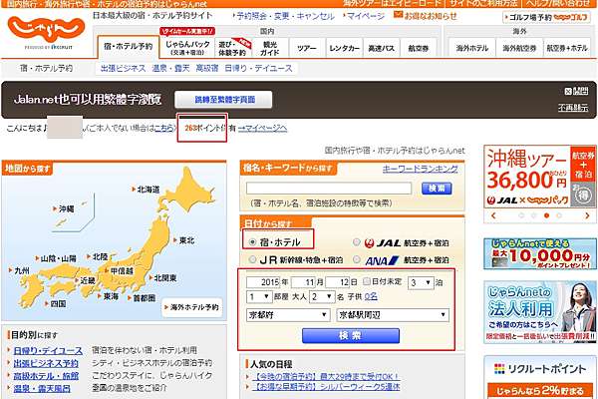Close the traditional Chinese notice bar
Image resolution: width=598 pixels, height=399 pixels.
pyautogui.click(x=576, y=91)
